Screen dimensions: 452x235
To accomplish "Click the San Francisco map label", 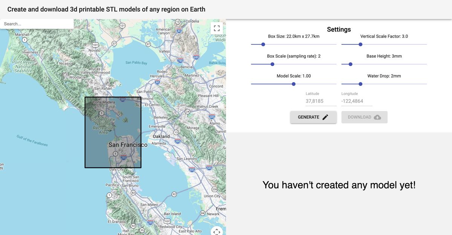I will (x=128, y=145).
